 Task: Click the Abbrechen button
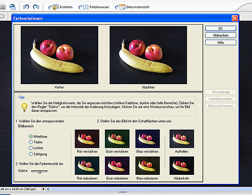pos(221,35)
